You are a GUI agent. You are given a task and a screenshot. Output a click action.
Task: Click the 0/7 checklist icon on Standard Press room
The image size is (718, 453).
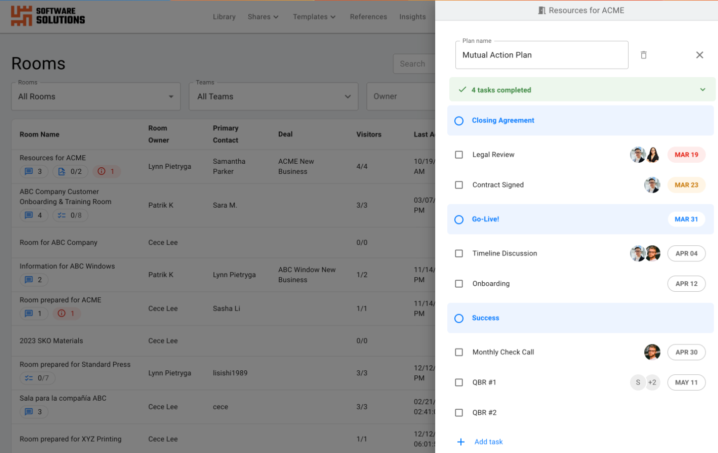point(37,378)
